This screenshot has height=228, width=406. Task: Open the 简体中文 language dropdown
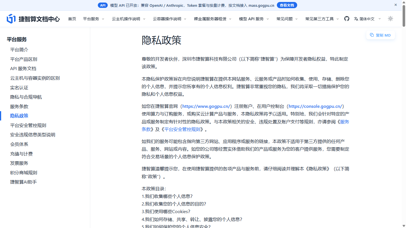[367, 19]
